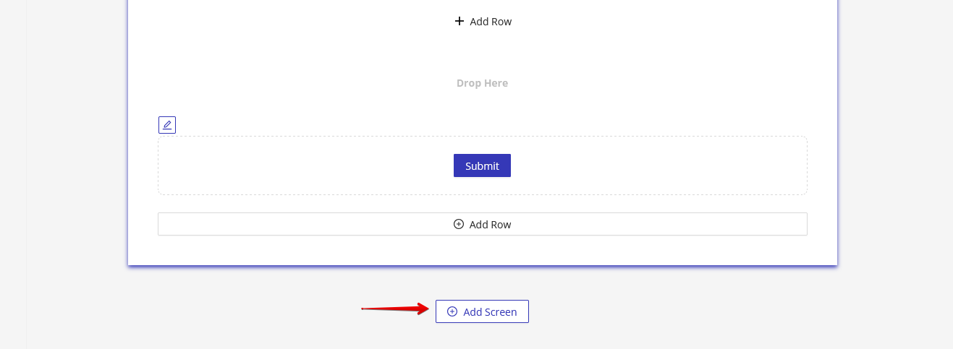Click the Drop Here placeholder zone
The height and width of the screenshot is (349, 953).
(482, 83)
